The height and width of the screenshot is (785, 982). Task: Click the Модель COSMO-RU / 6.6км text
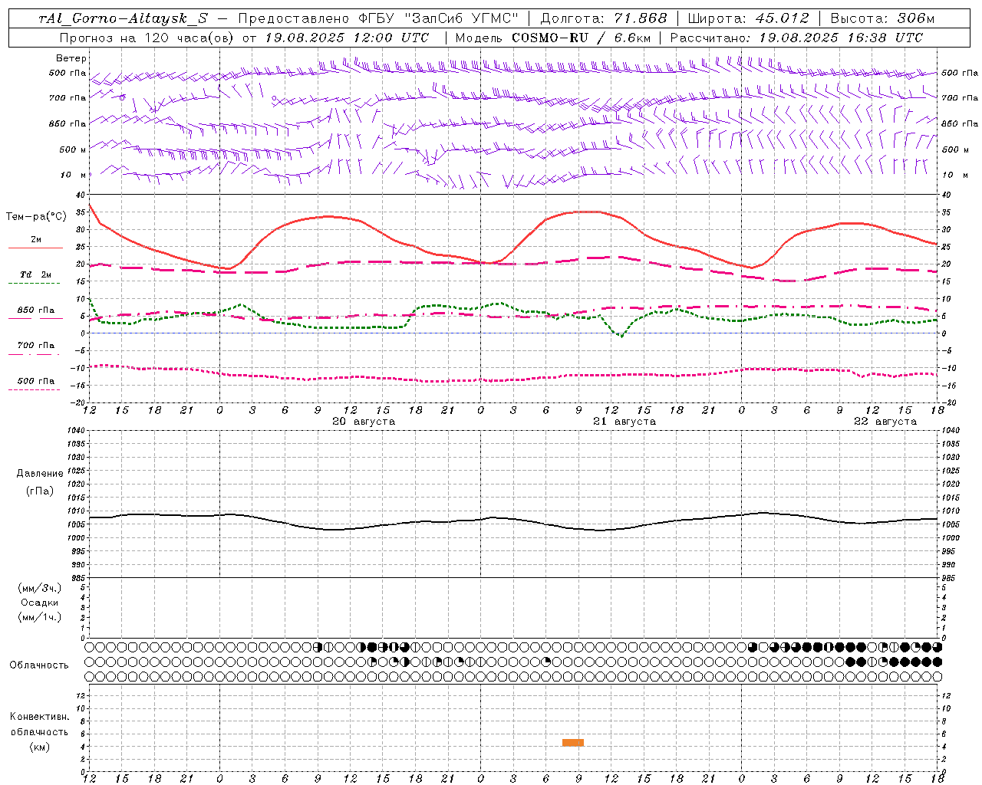point(552,38)
